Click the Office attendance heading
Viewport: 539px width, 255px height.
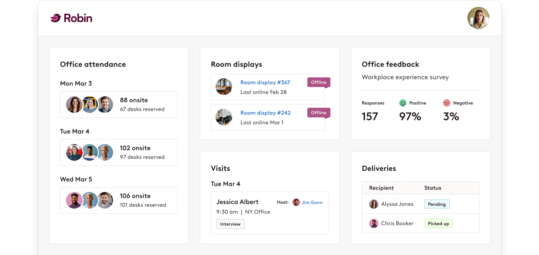click(x=93, y=64)
